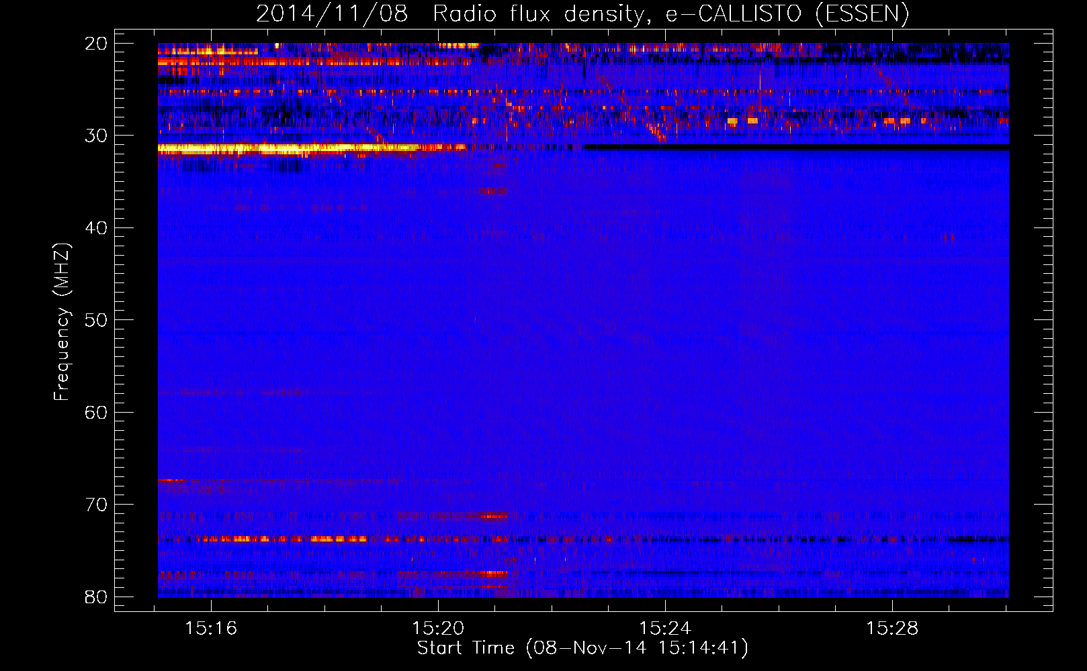Click the time tick label '15:28'
This screenshot has height=671, width=1087.
(892, 629)
